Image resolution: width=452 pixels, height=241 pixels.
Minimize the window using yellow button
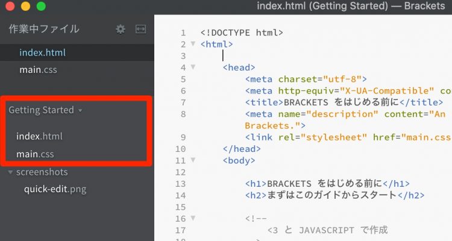(x=25, y=7)
